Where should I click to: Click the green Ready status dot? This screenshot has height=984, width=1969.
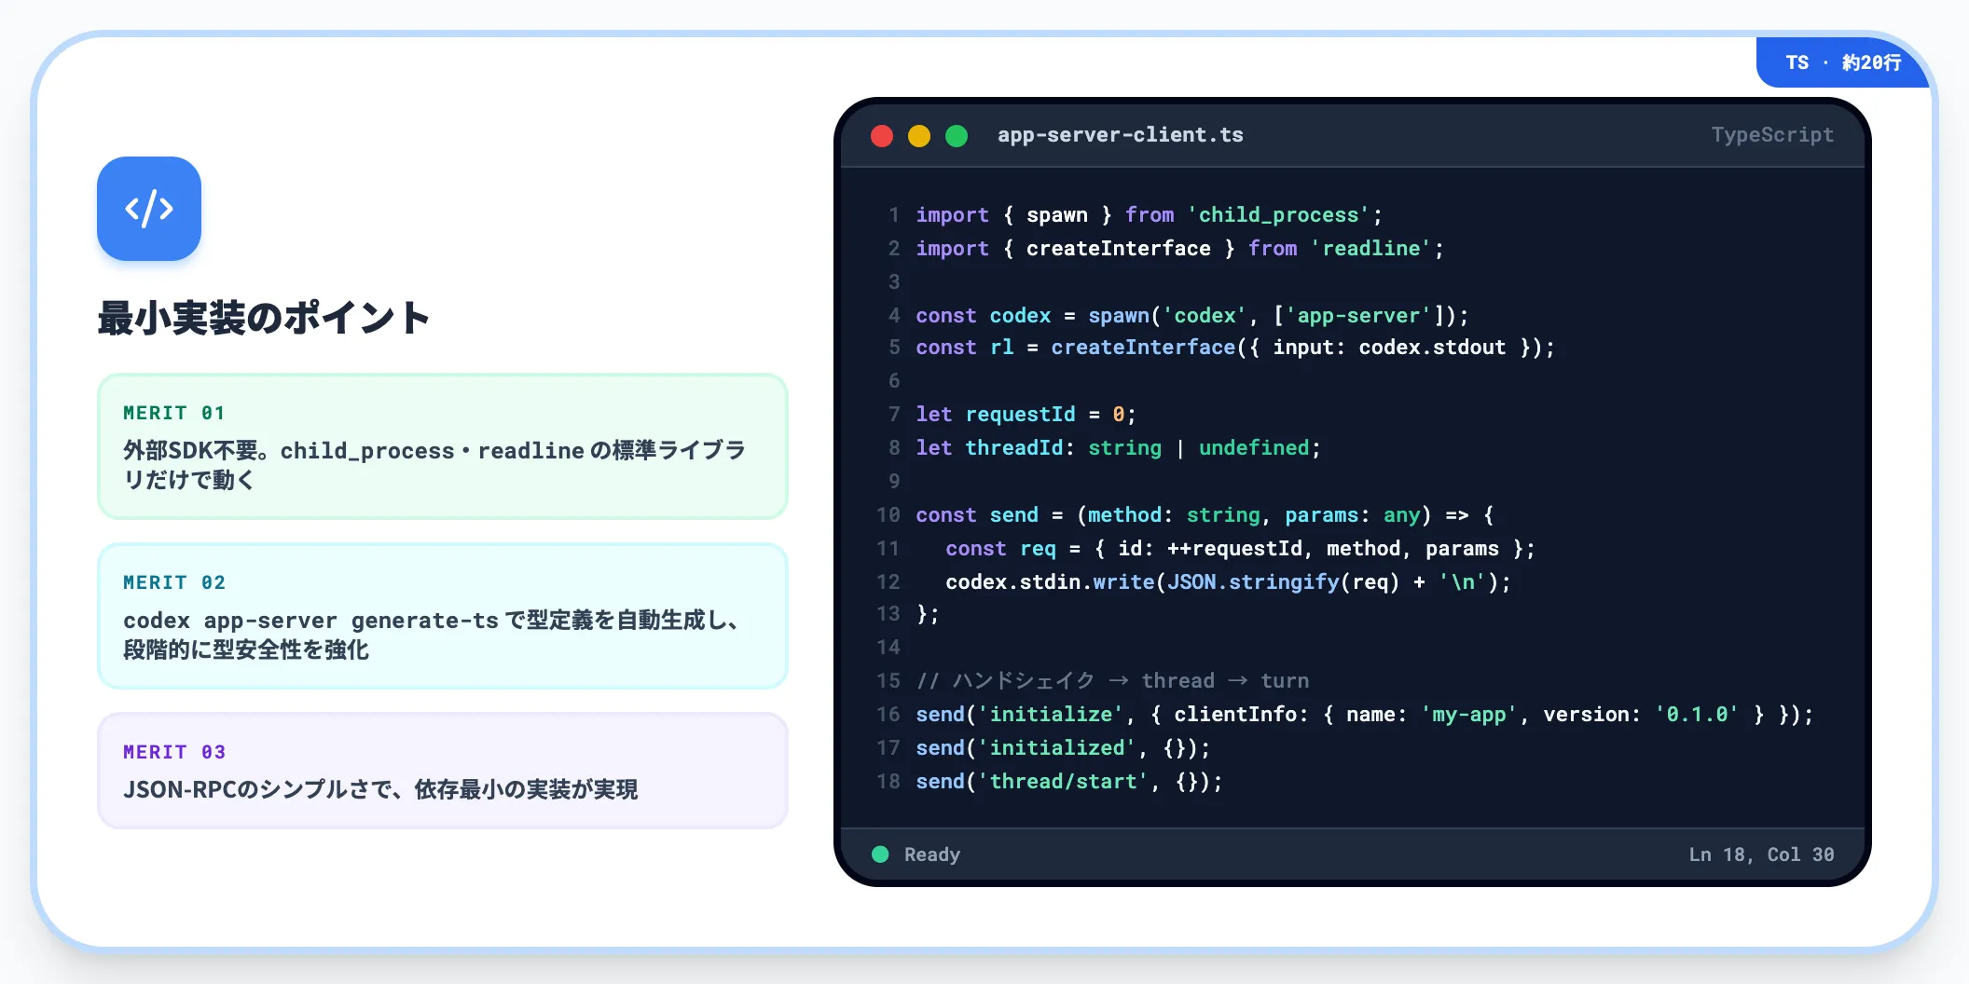[x=880, y=854]
